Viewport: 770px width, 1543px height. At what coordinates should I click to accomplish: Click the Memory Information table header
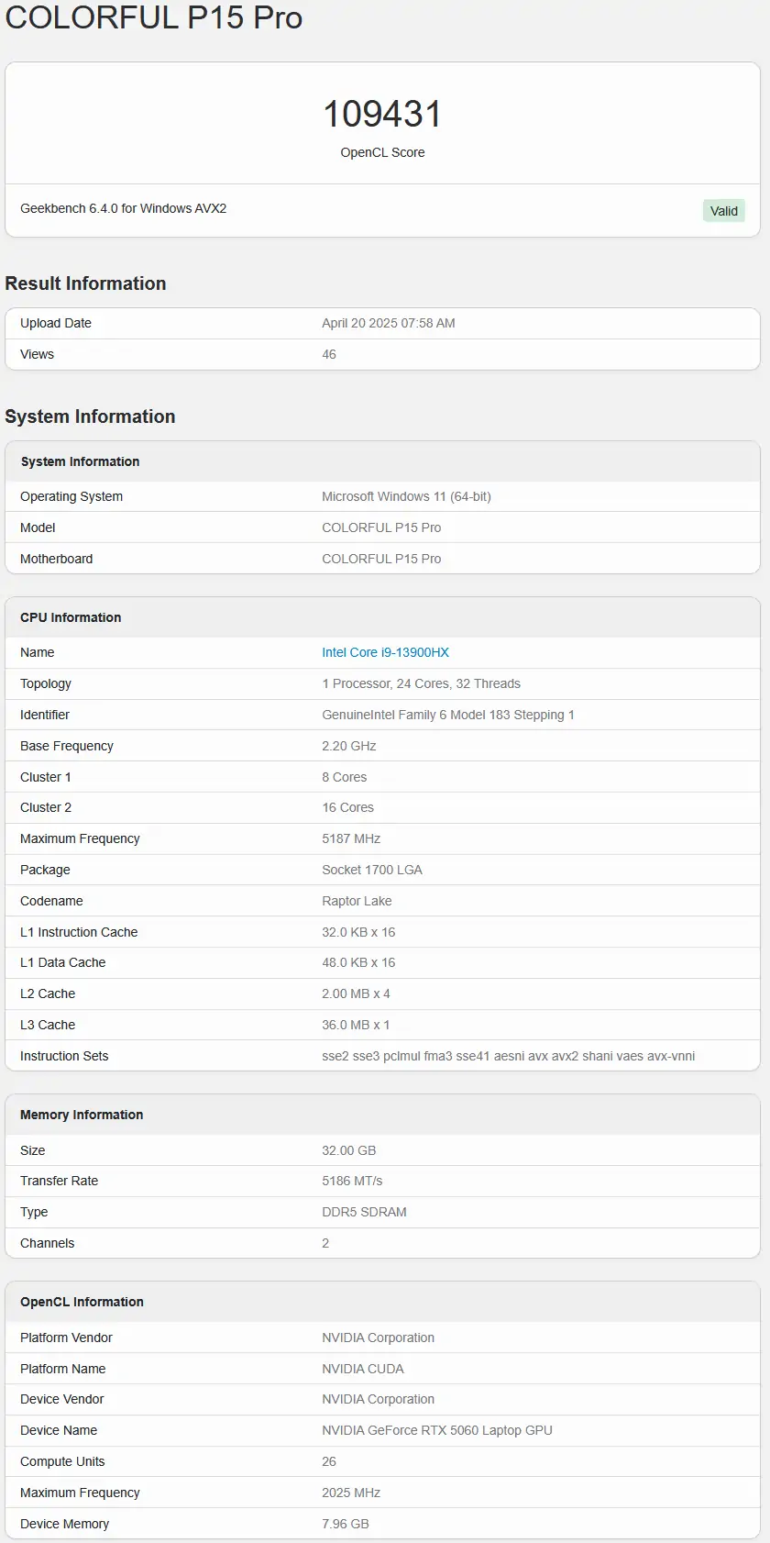82,1115
